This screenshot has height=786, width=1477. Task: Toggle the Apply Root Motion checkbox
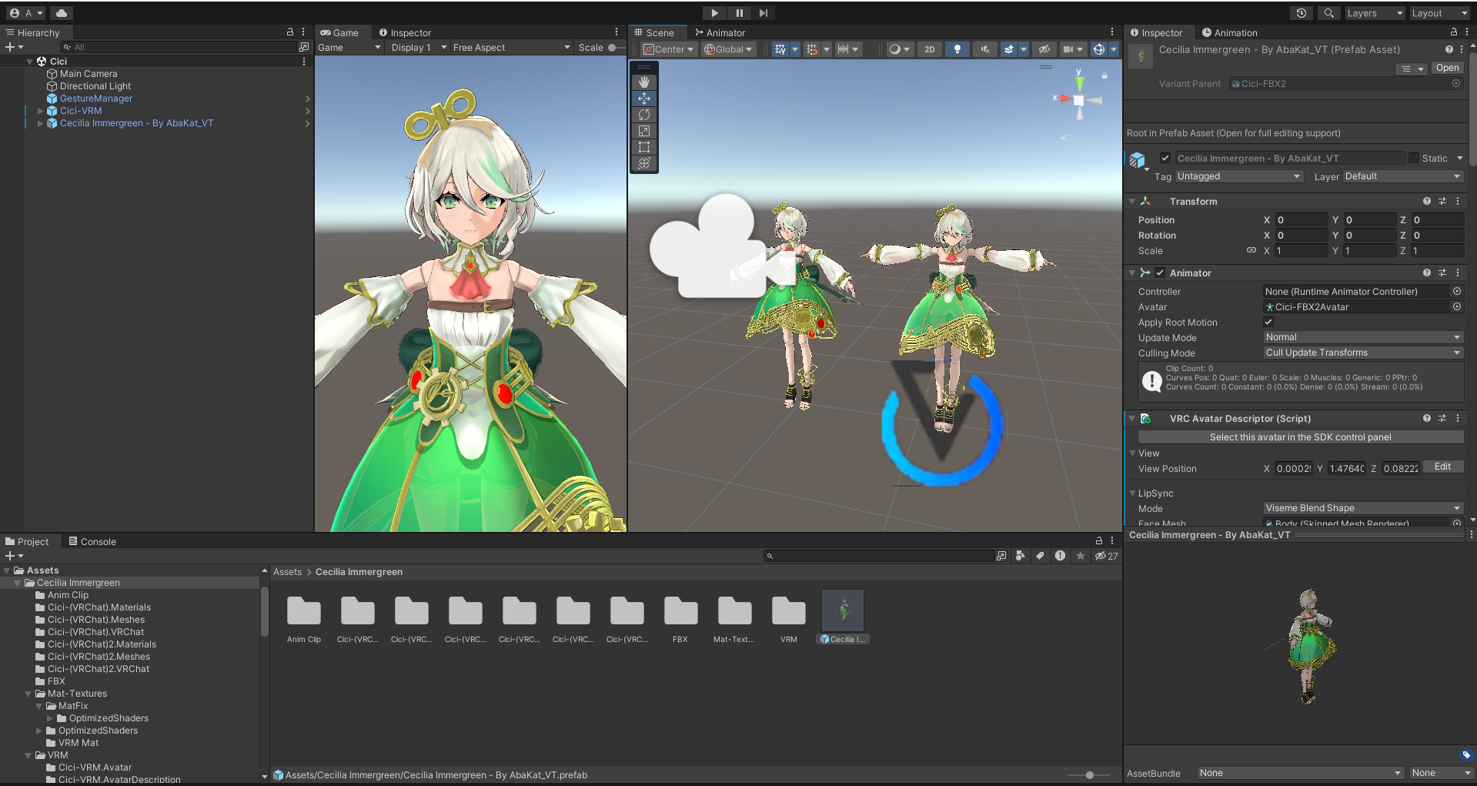pyautogui.click(x=1268, y=322)
